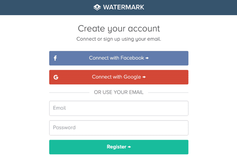Click the Facebook "f" icon

tap(56, 58)
